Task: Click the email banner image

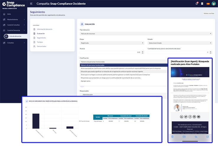Action: tap(190, 72)
